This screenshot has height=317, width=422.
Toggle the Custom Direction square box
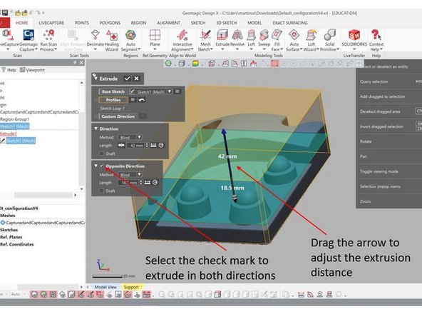click(143, 116)
